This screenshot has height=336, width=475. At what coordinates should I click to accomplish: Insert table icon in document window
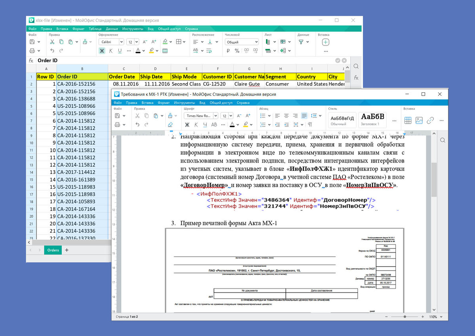[x=408, y=120]
